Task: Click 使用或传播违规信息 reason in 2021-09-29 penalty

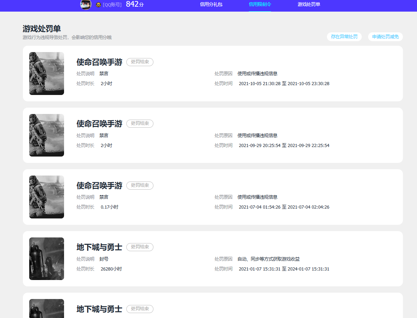Action: (258, 135)
